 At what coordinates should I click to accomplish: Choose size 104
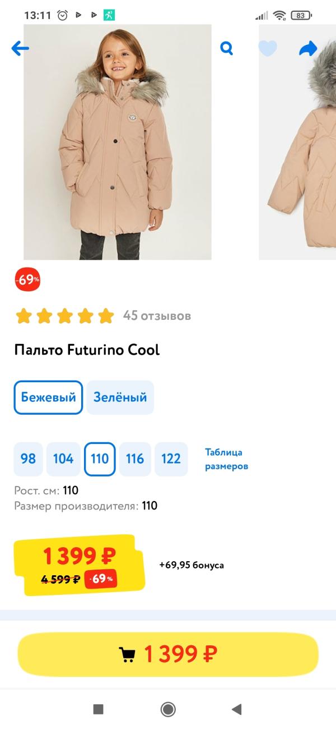click(63, 459)
